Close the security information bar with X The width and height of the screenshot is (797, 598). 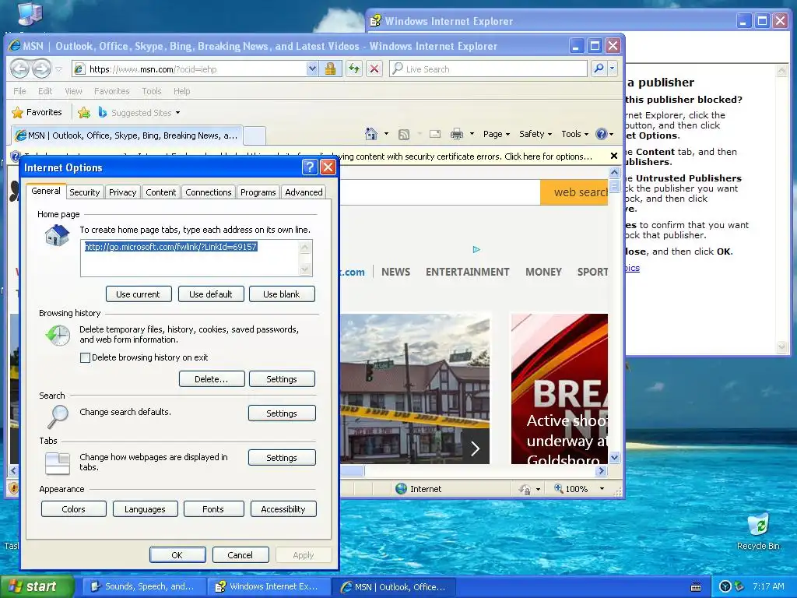(614, 156)
